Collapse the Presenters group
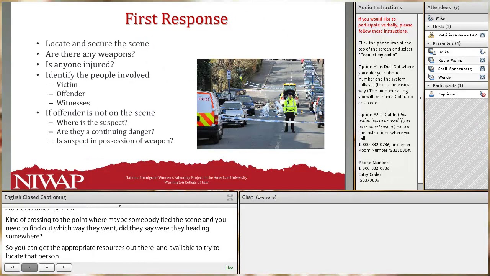The width and height of the screenshot is (490, 276). 428,43
